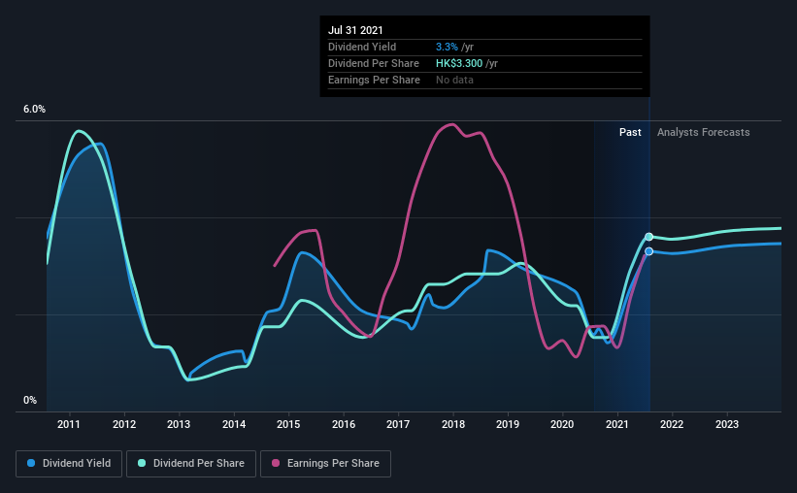Toggle the Dividend Per Share legend button

(191, 464)
